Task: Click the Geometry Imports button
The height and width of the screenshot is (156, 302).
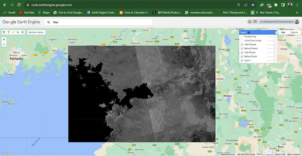Action: 36,32
